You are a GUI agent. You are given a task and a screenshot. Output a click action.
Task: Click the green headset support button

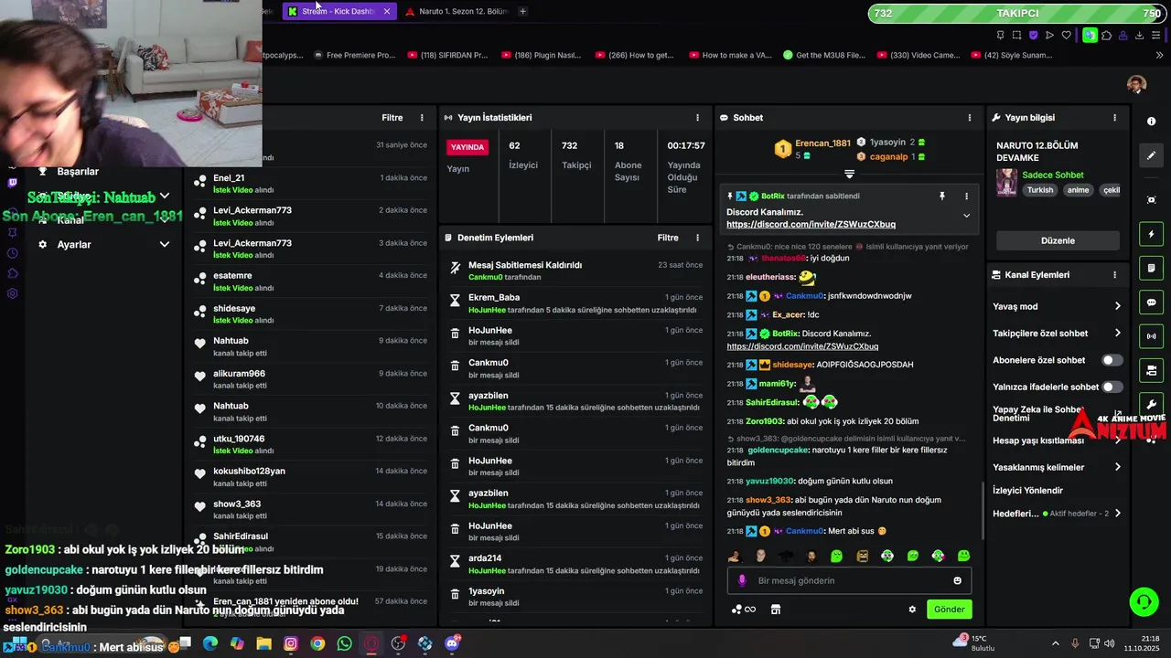[1144, 601]
